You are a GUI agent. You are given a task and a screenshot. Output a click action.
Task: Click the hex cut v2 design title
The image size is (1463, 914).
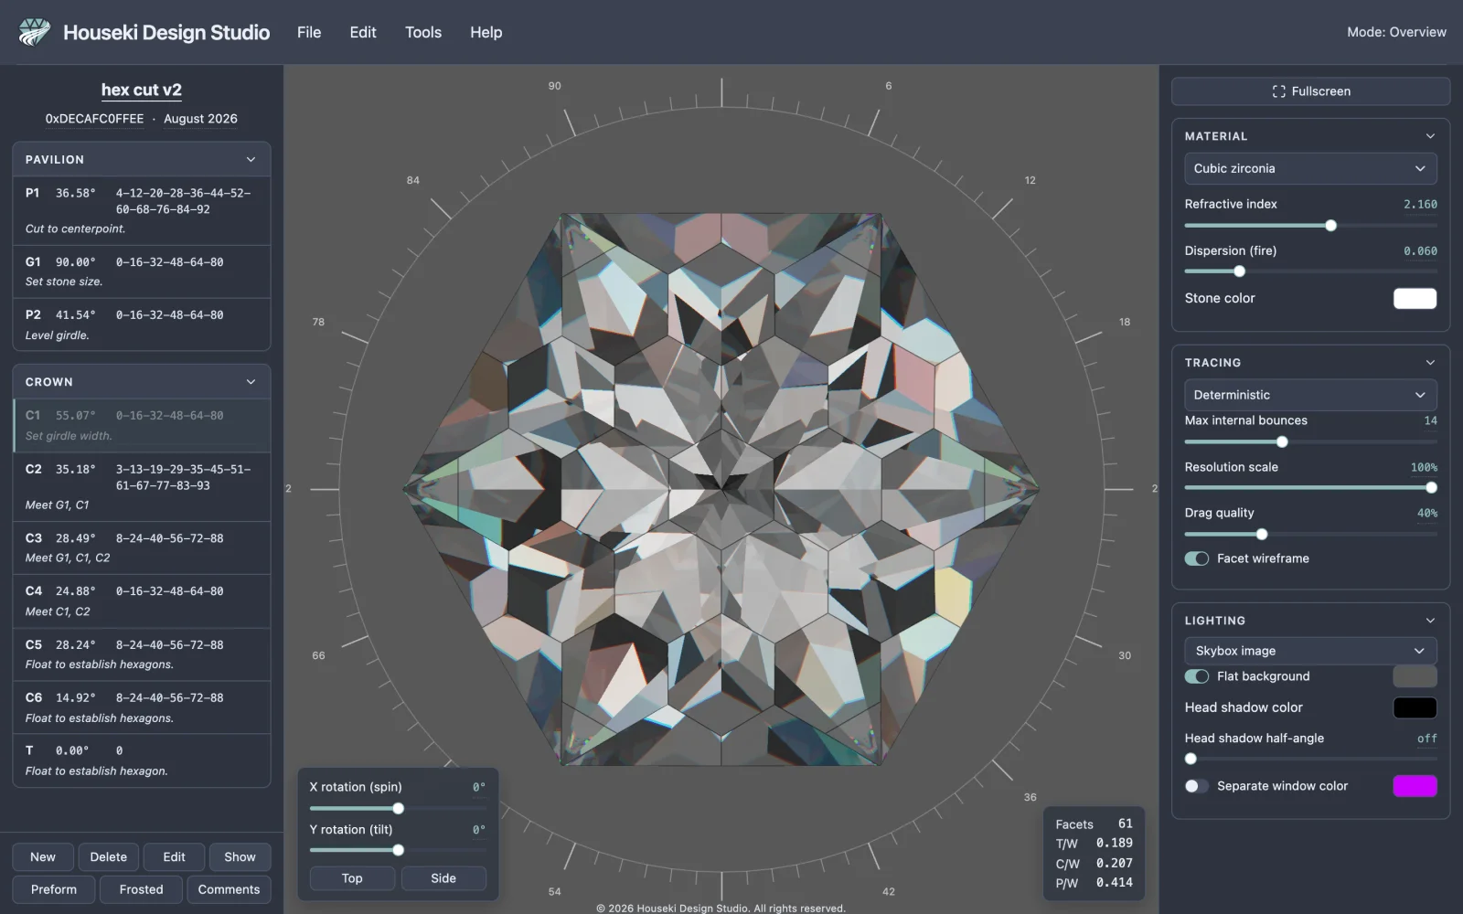pyautogui.click(x=141, y=90)
